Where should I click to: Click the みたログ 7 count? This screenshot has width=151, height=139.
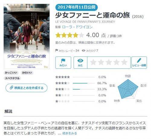(x=90, y=51)
